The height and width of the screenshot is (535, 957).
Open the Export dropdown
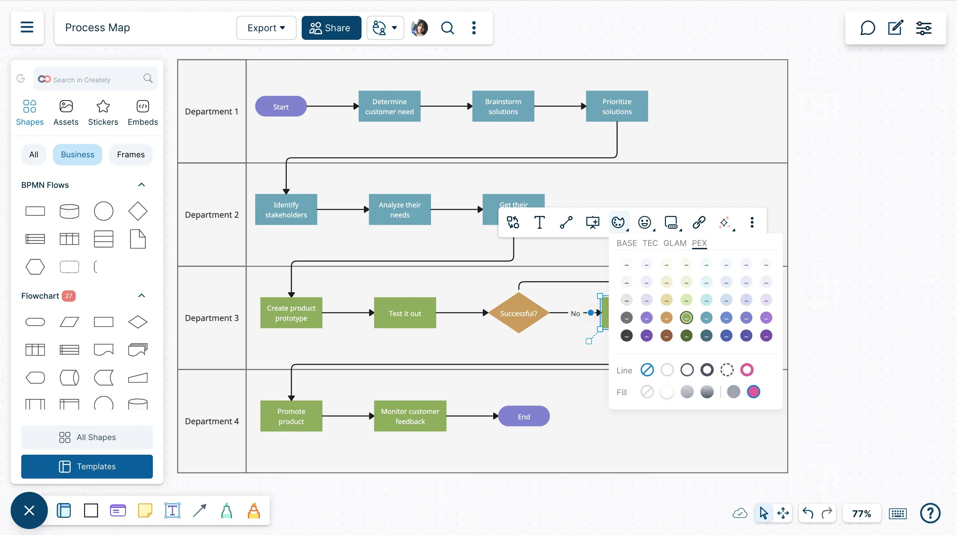click(266, 28)
